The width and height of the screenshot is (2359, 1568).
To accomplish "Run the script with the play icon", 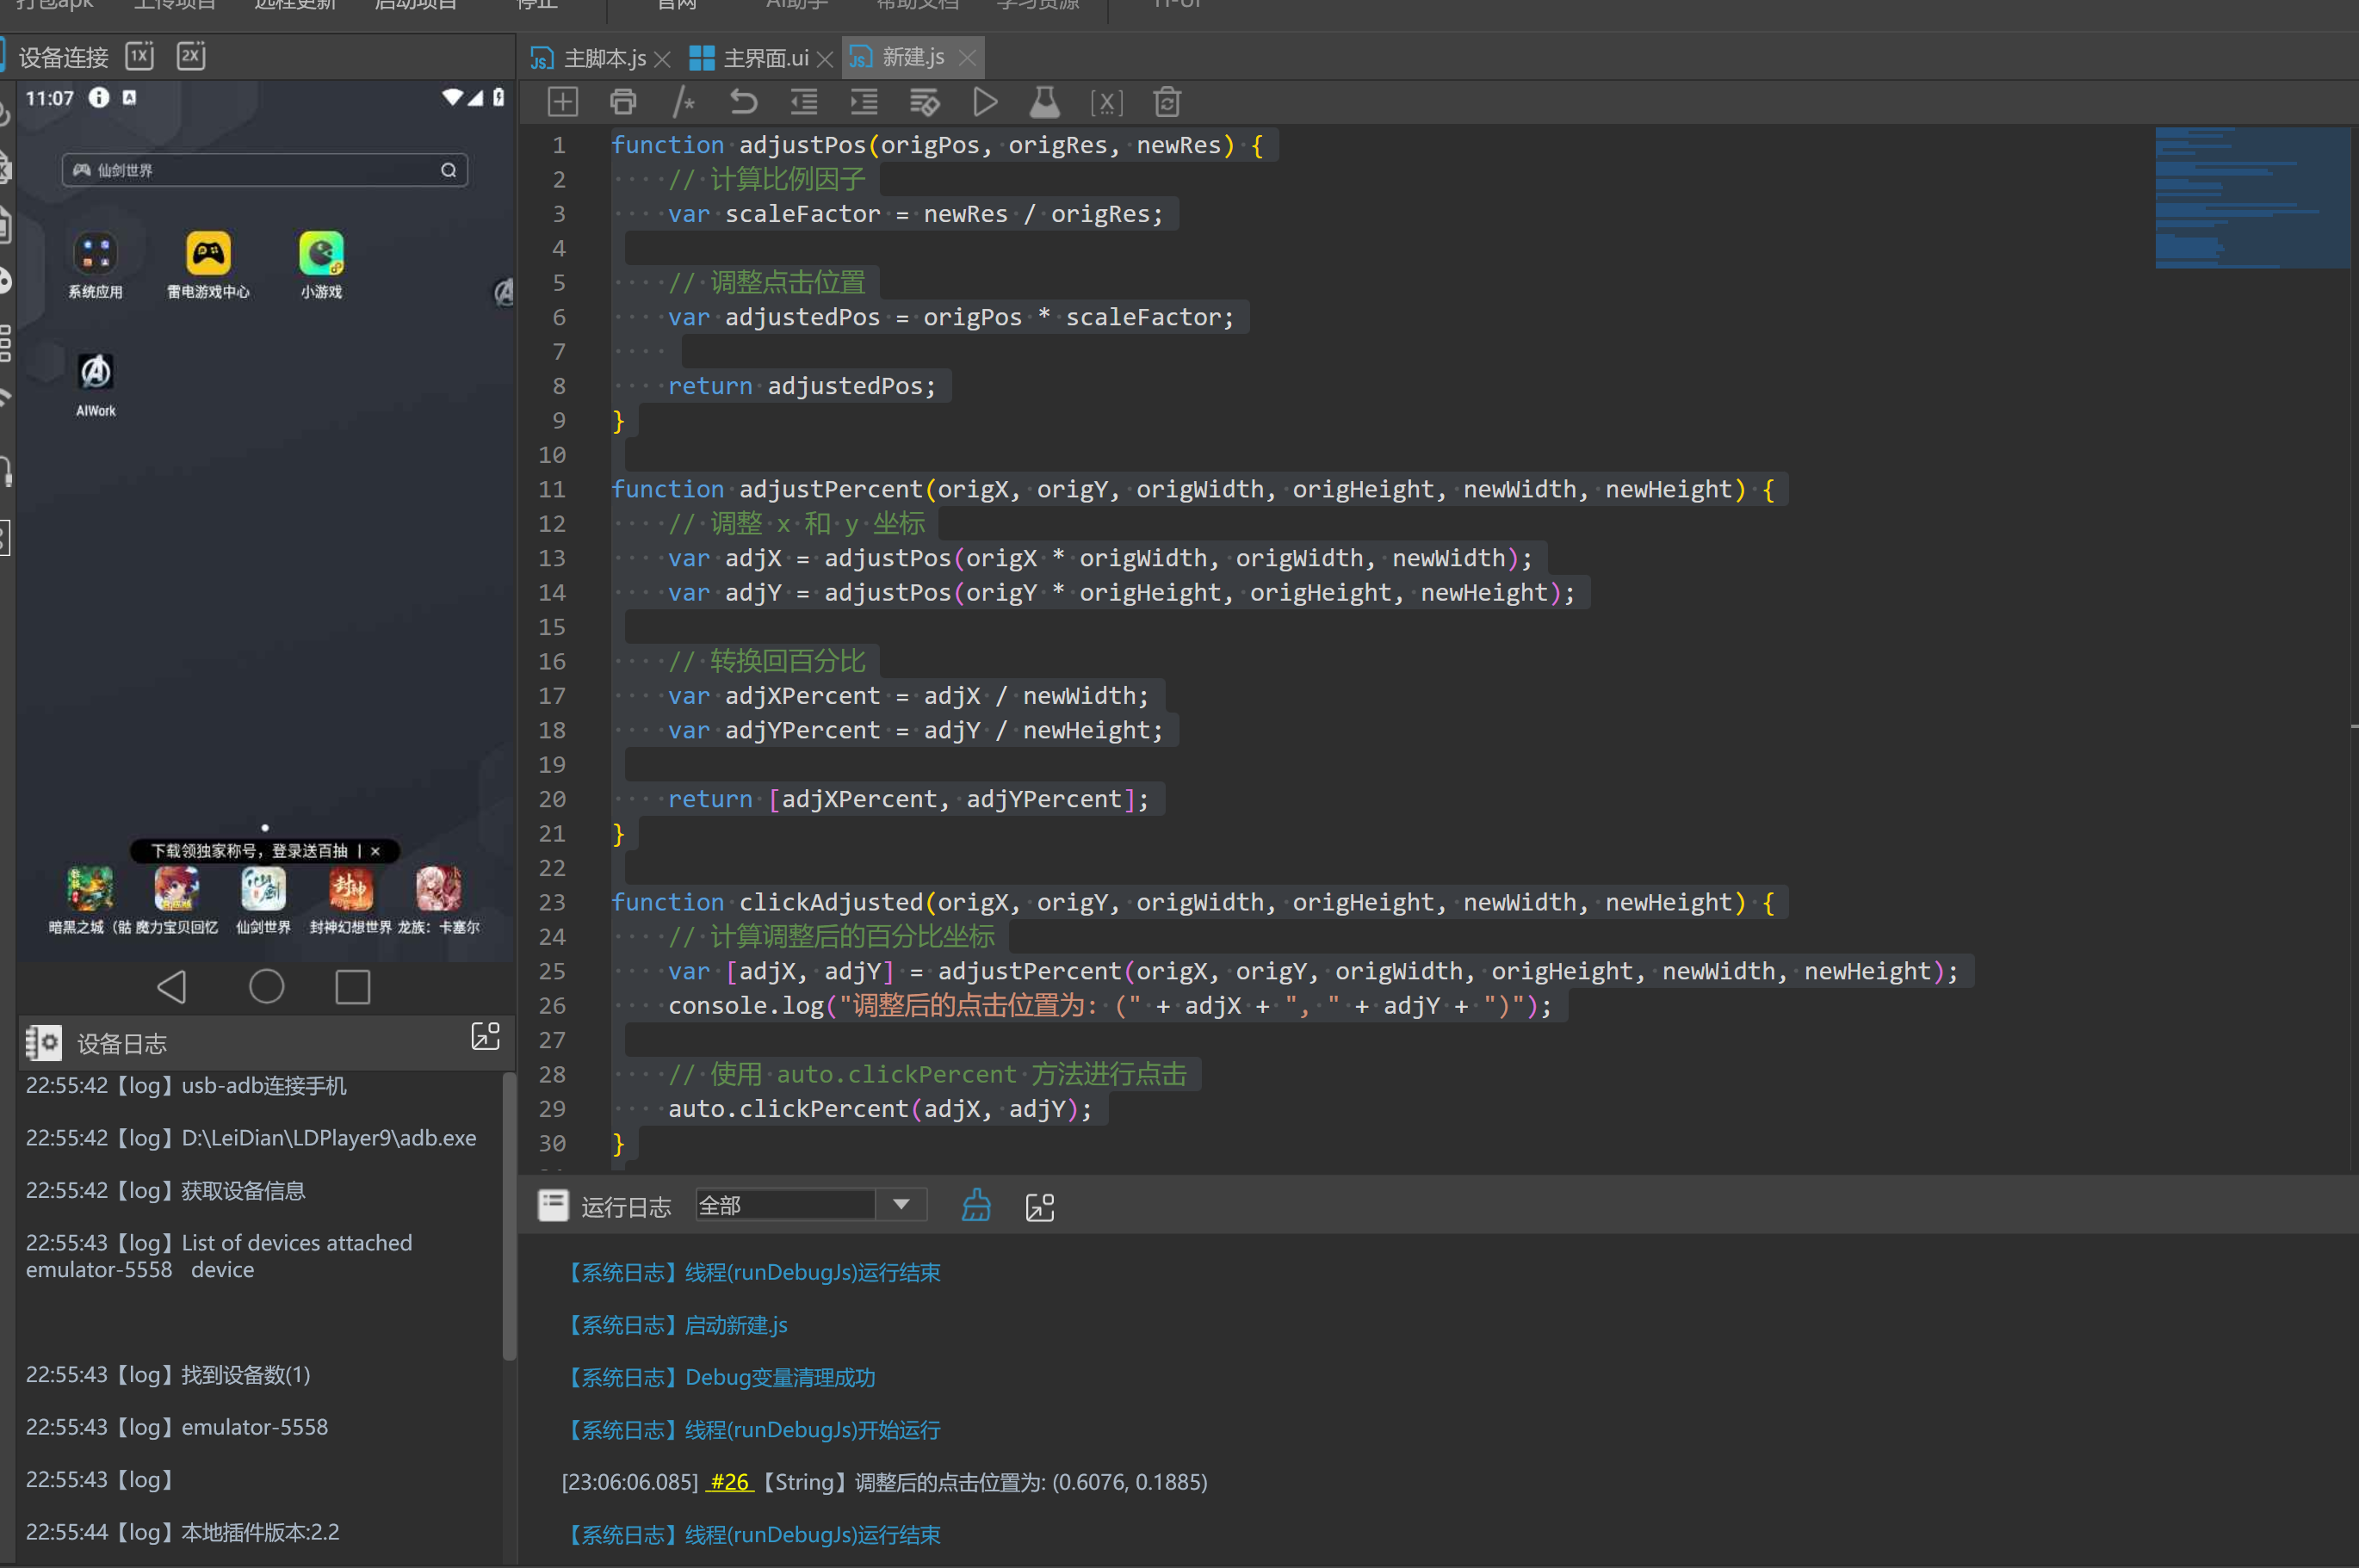I will pos(986,102).
